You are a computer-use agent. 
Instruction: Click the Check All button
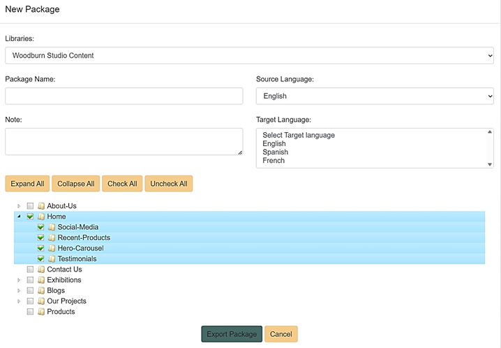[122, 184]
